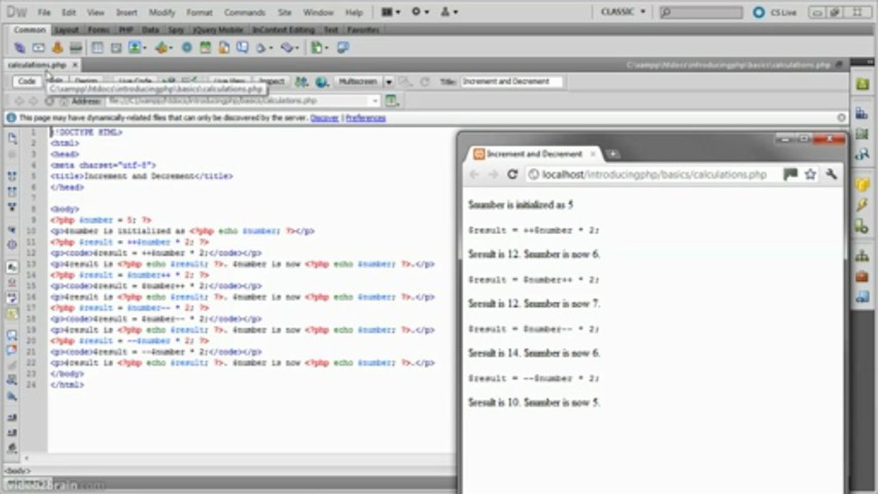
Task: Insert a Named Anchor
Action: (57, 47)
